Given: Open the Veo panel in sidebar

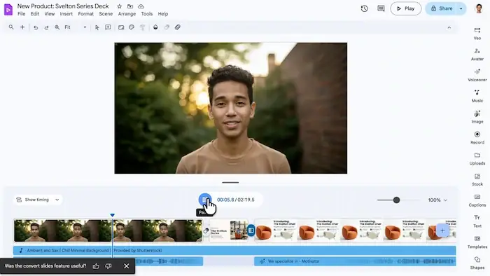Looking at the screenshot, I should coord(477,34).
